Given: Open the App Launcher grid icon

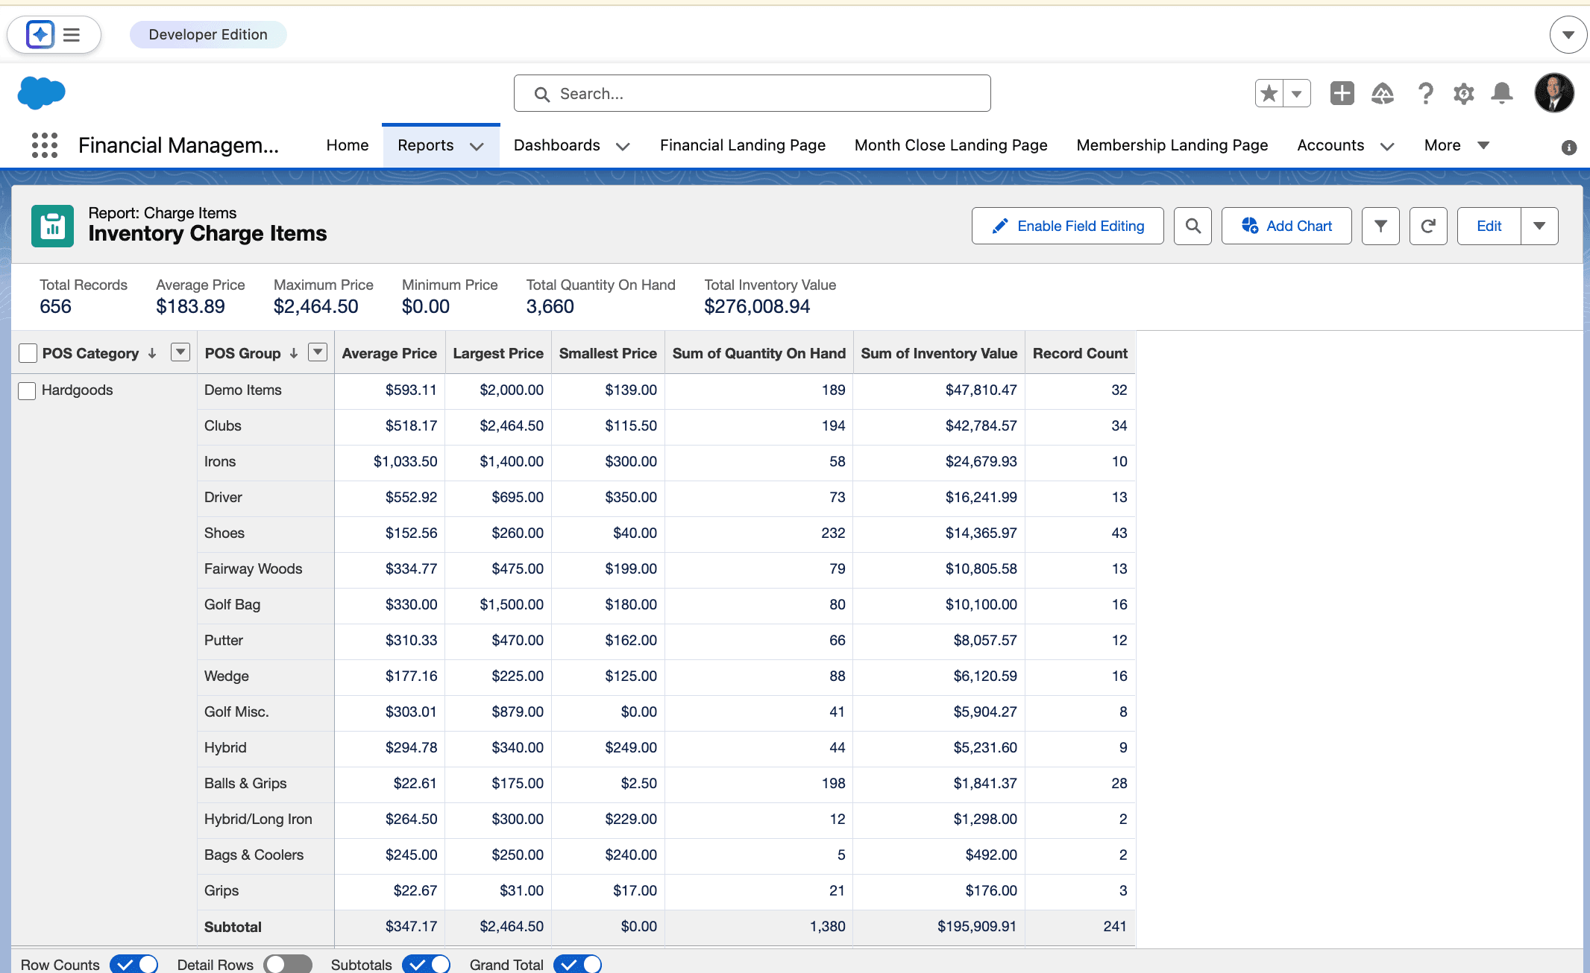Looking at the screenshot, I should tap(45, 145).
